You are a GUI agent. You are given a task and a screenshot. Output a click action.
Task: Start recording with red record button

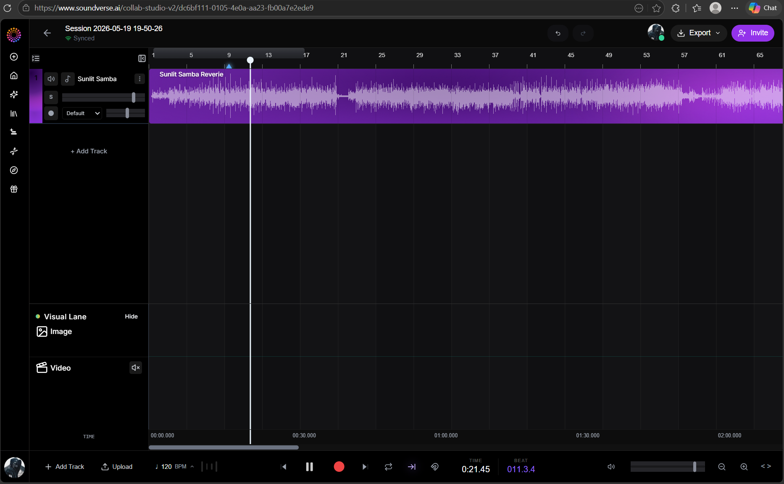click(x=339, y=467)
